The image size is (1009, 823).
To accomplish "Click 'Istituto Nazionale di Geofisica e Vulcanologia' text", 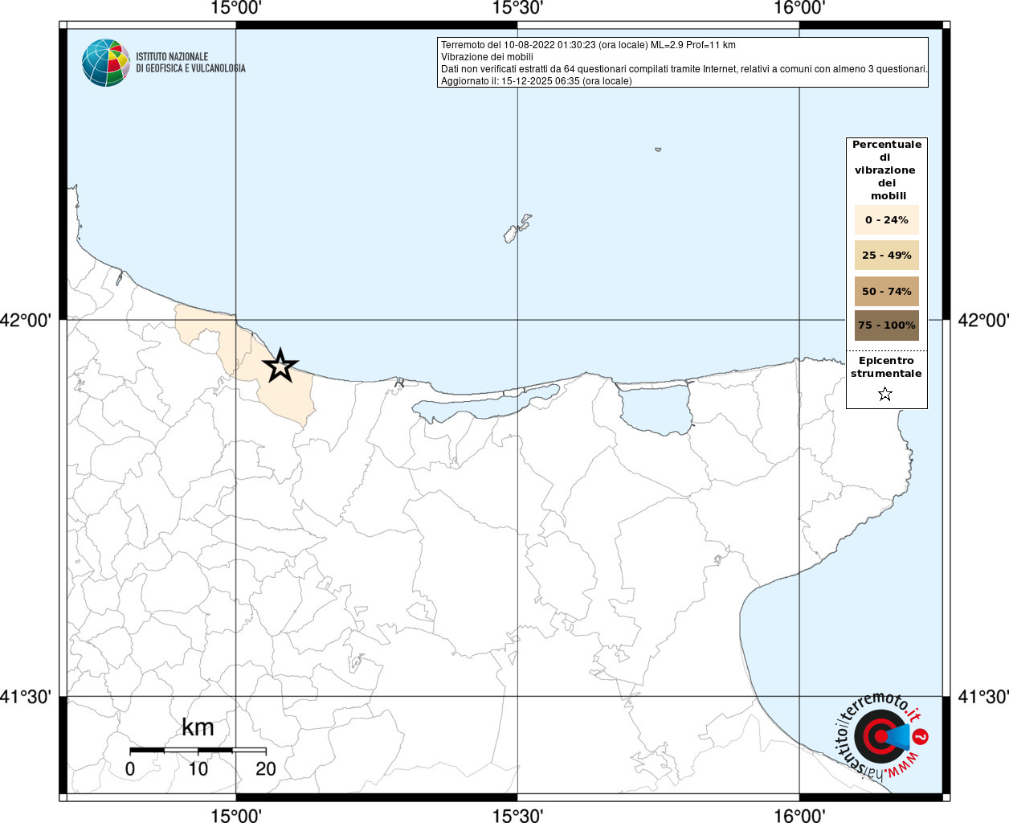I will click(x=190, y=63).
